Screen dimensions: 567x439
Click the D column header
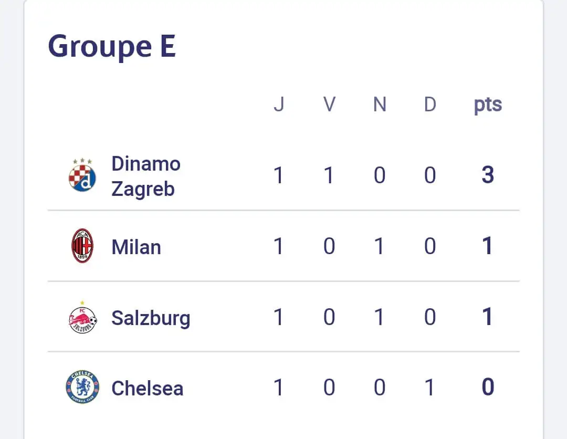pyautogui.click(x=430, y=104)
